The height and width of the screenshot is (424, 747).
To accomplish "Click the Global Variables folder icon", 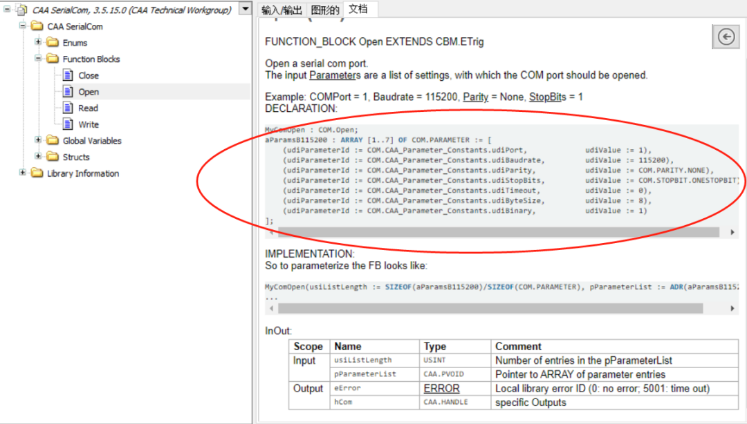I will (53, 141).
